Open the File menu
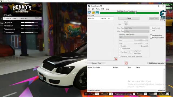This screenshot has height=97, width=173. [89, 9]
